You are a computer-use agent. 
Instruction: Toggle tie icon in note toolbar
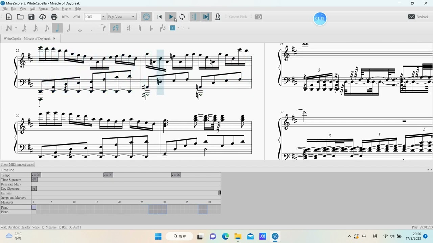pos(103,28)
